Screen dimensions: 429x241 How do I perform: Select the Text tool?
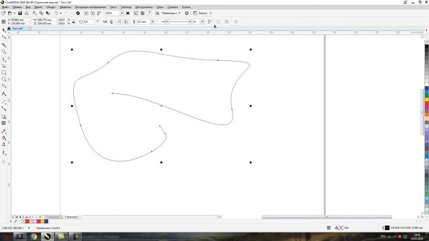pos(4,94)
